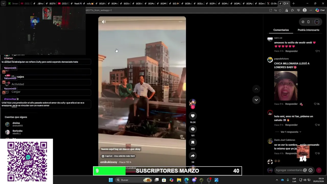The height and width of the screenshot is (184, 327).
Task: Open comments via the speech bubble icon
Action: click(x=193, y=129)
